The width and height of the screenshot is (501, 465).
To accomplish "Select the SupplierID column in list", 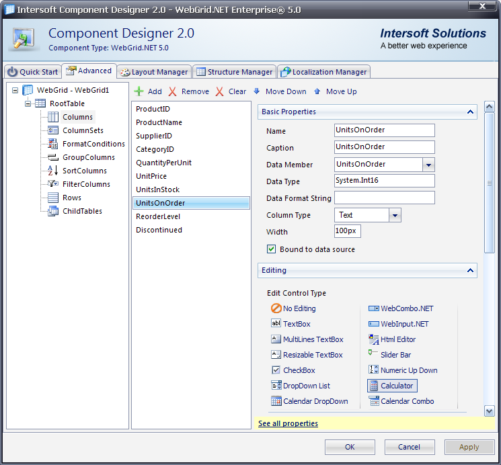I will click(191, 136).
